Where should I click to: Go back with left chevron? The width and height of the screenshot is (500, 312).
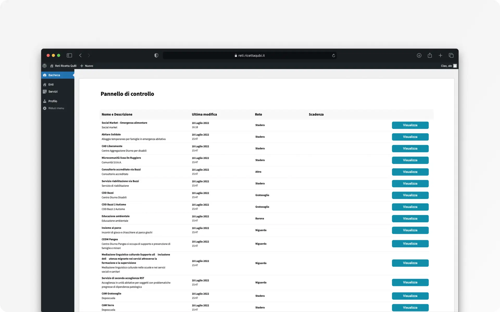[x=80, y=55]
